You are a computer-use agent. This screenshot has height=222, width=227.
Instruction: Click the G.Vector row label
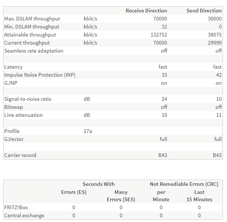(x=14, y=139)
